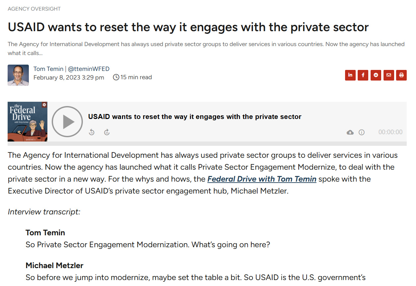Click the Federal Drive podcast cover art
The height and width of the screenshot is (286, 416).
tap(28, 122)
